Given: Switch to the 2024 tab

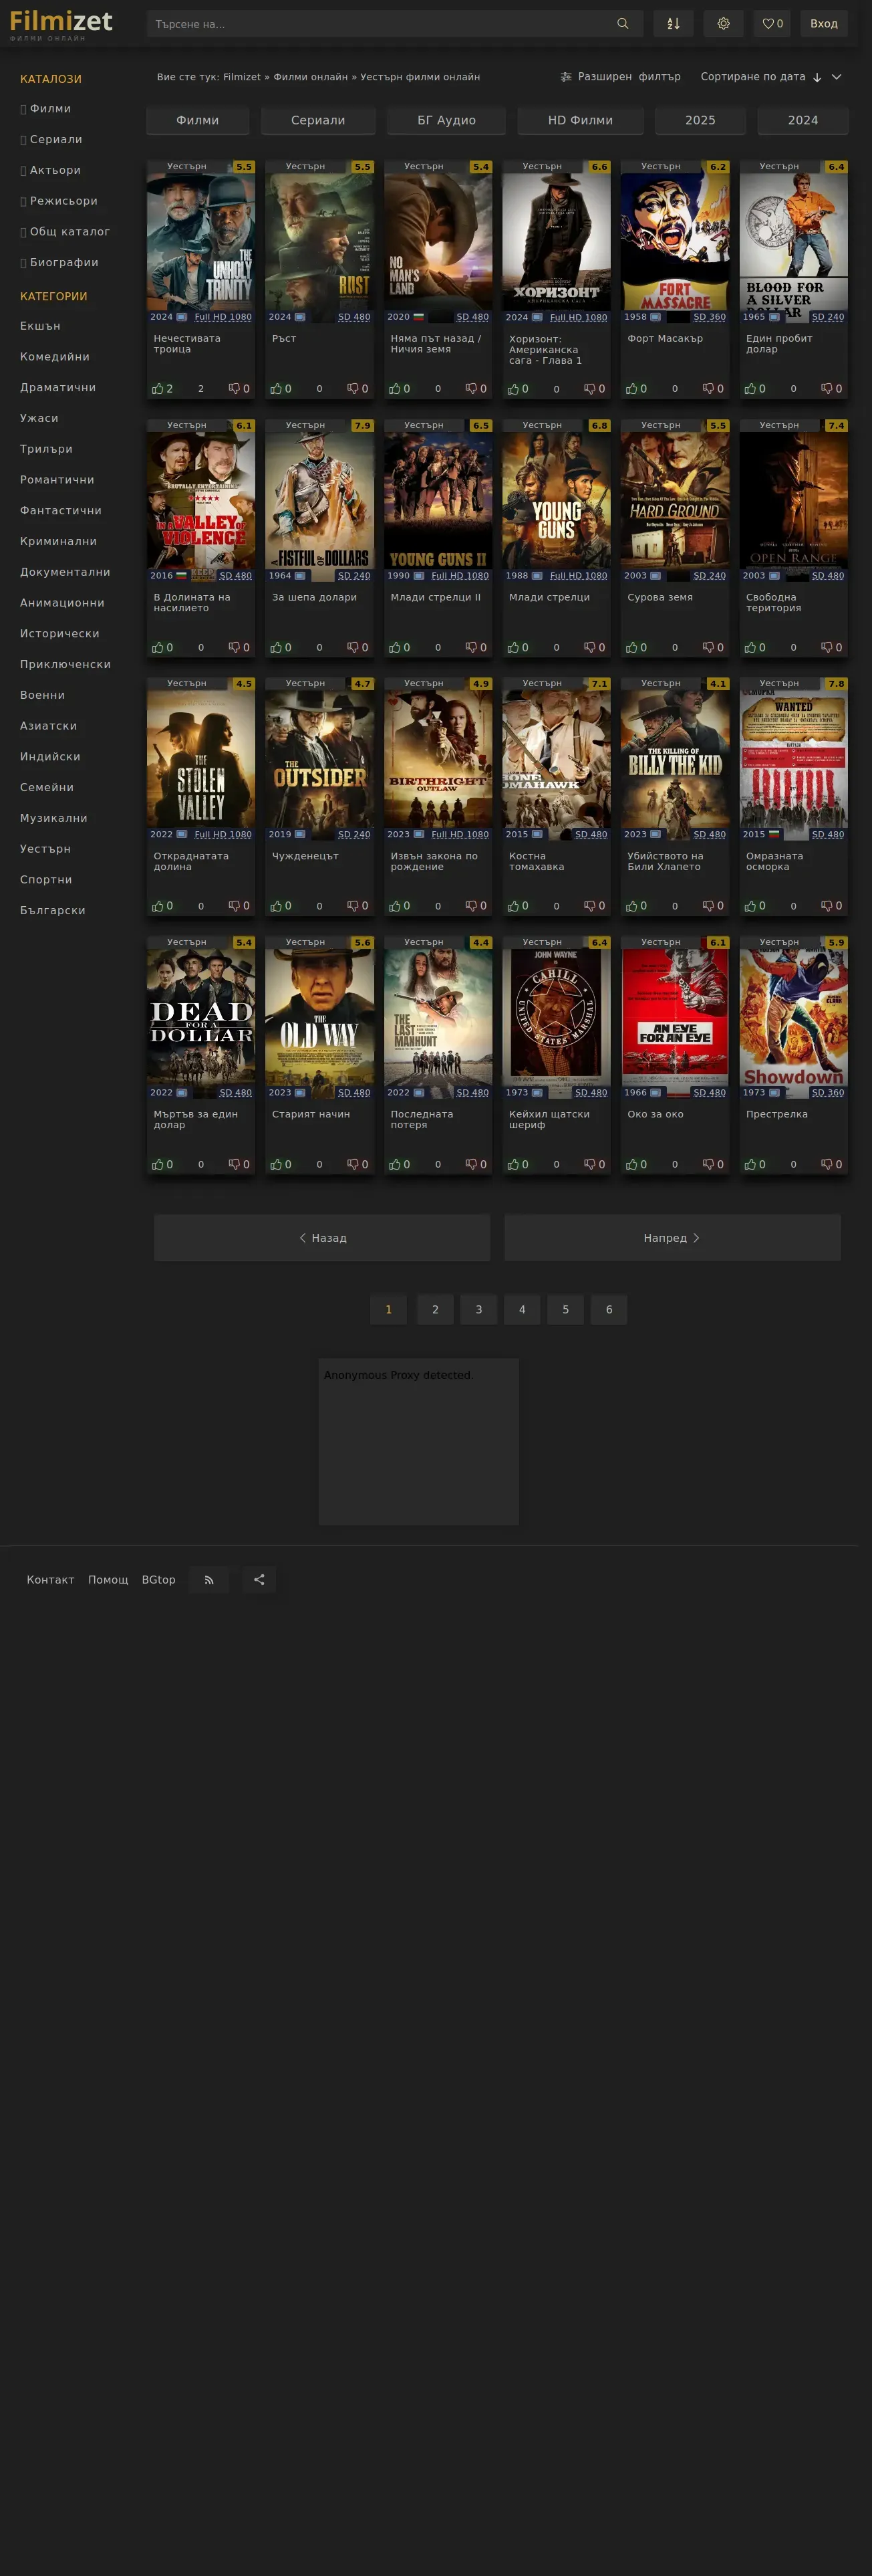Looking at the screenshot, I should 803,120.
